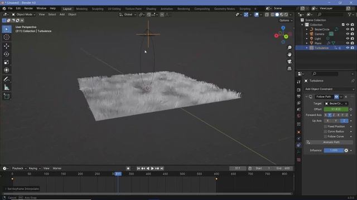Open the Add menu in viewport header
Screen dimensions: 357x200
(x=62, y=14)
